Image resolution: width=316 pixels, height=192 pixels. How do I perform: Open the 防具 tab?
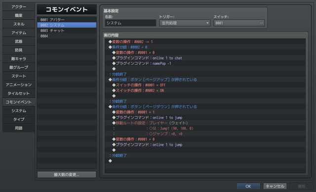coord(19,50)
